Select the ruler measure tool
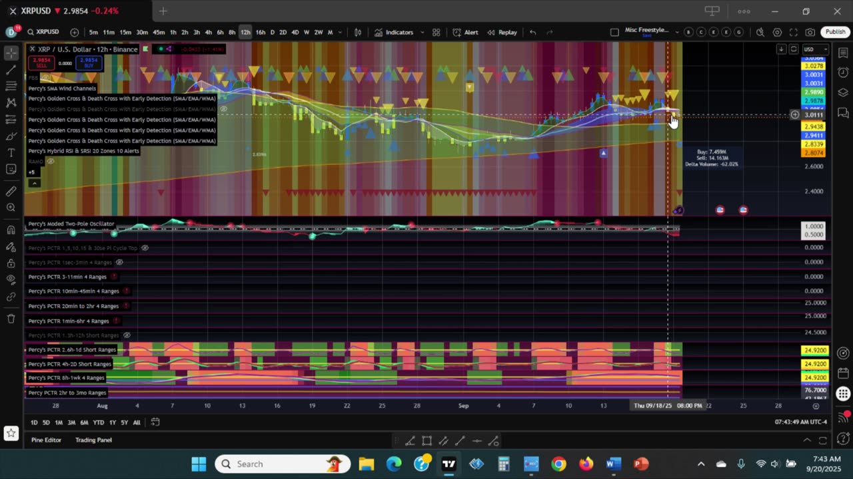Viewport: 853px width, 479px height. 11,191
